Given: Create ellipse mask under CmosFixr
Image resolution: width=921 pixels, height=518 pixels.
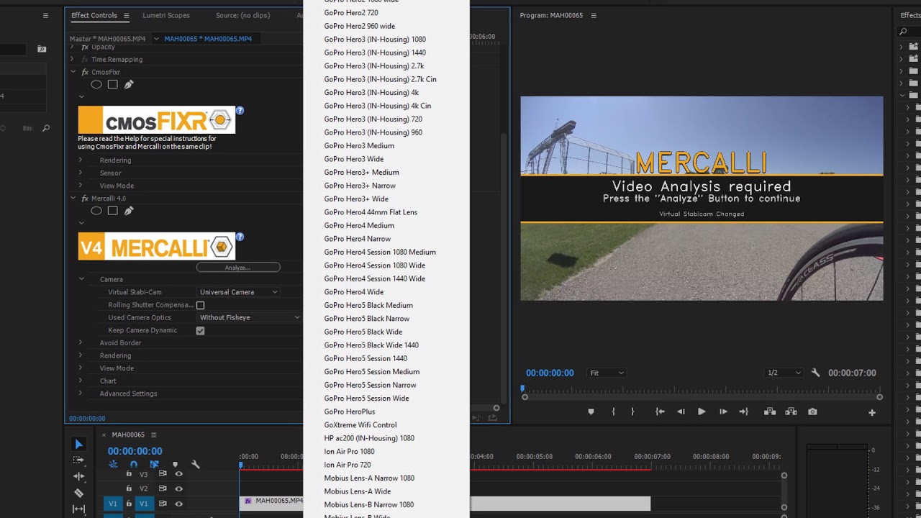Looking at the screenshot, I should (x=96, y=84).
